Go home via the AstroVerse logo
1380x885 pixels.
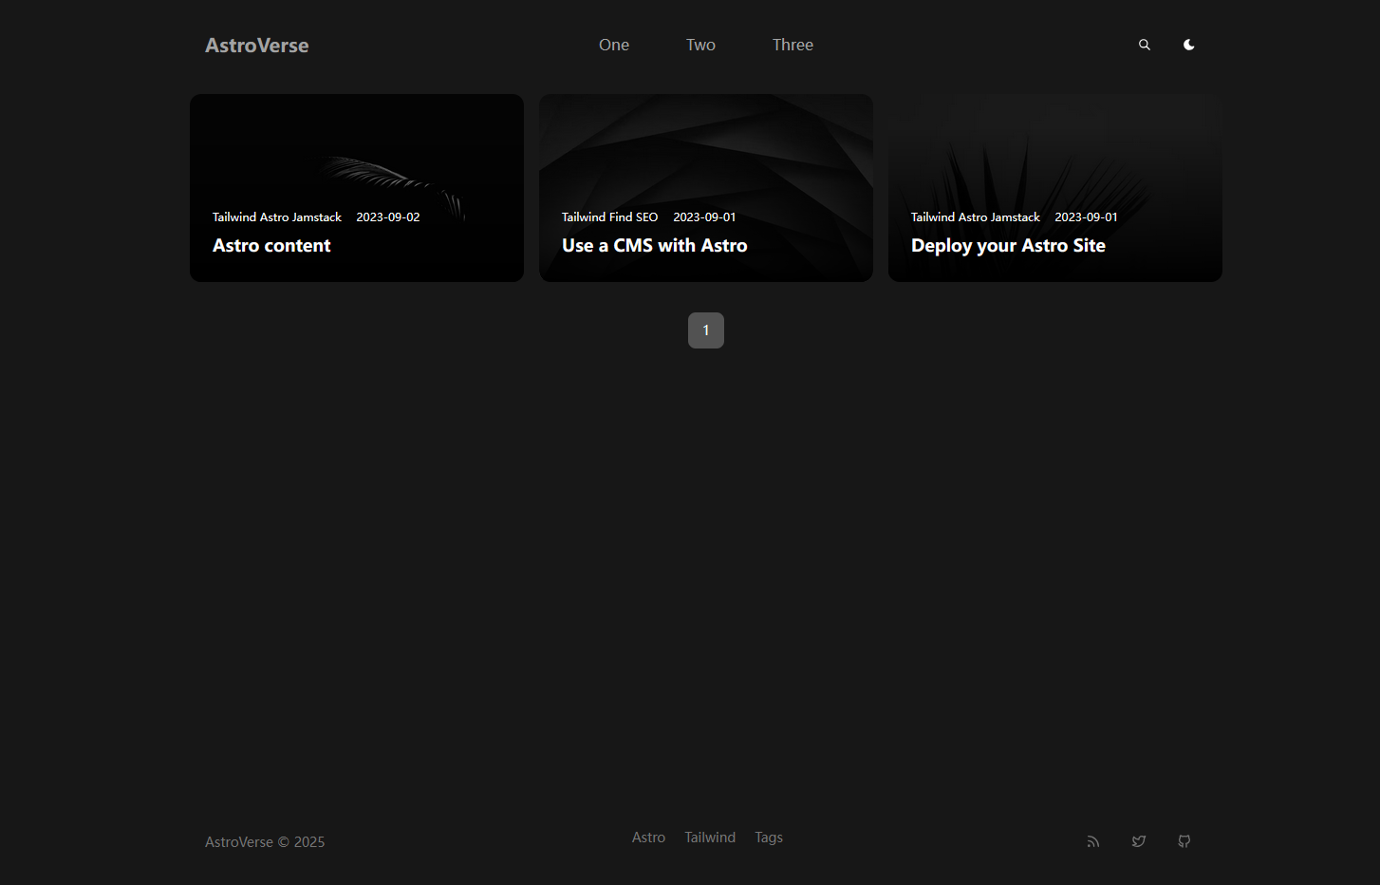[x=256, y=46]
